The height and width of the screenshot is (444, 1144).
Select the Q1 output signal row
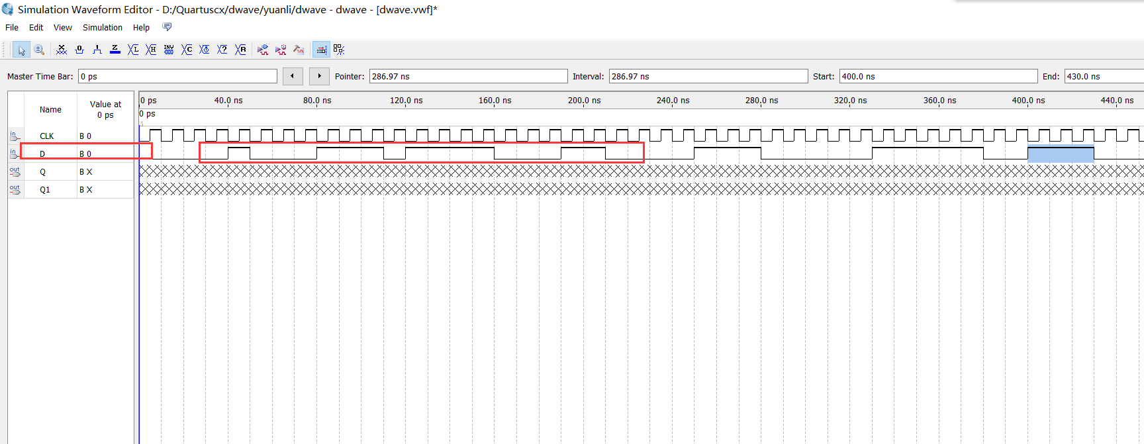(x=71, y=189)
